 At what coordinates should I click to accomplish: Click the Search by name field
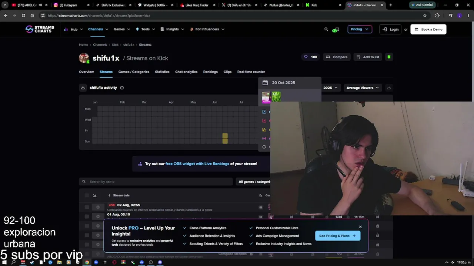tap(156, 182)
